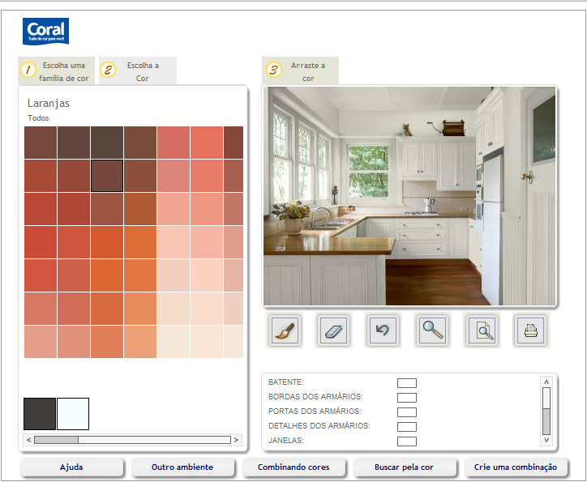Screen dimensions: 587x482
Task: Click the Ajuda button
Action: (x=71, y=467)
